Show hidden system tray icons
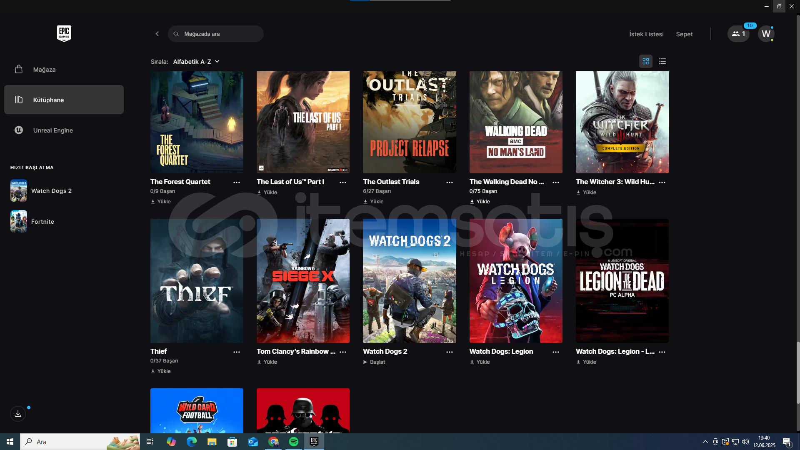The width and height of the screenshot is (800, 450). tap(705, 442)
